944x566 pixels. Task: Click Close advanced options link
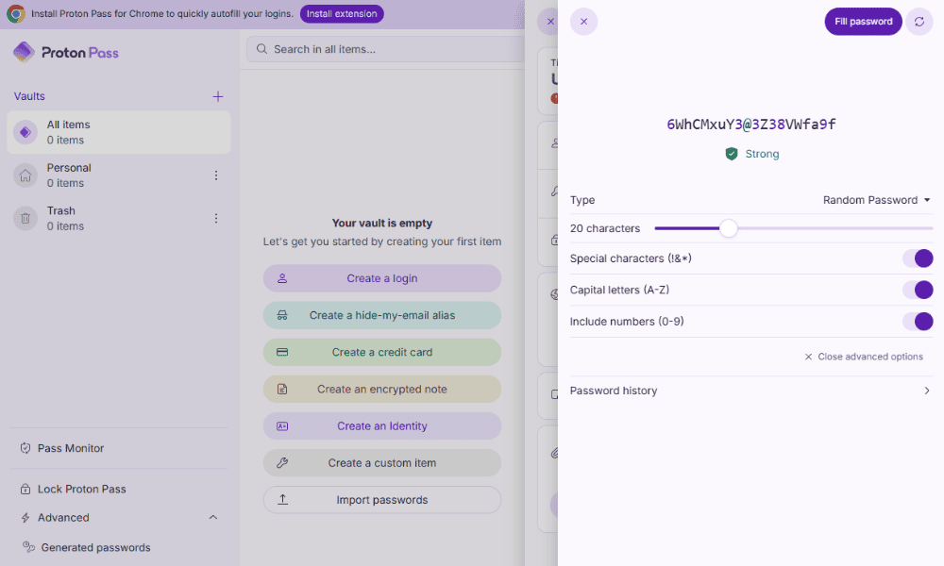point(864,357)
